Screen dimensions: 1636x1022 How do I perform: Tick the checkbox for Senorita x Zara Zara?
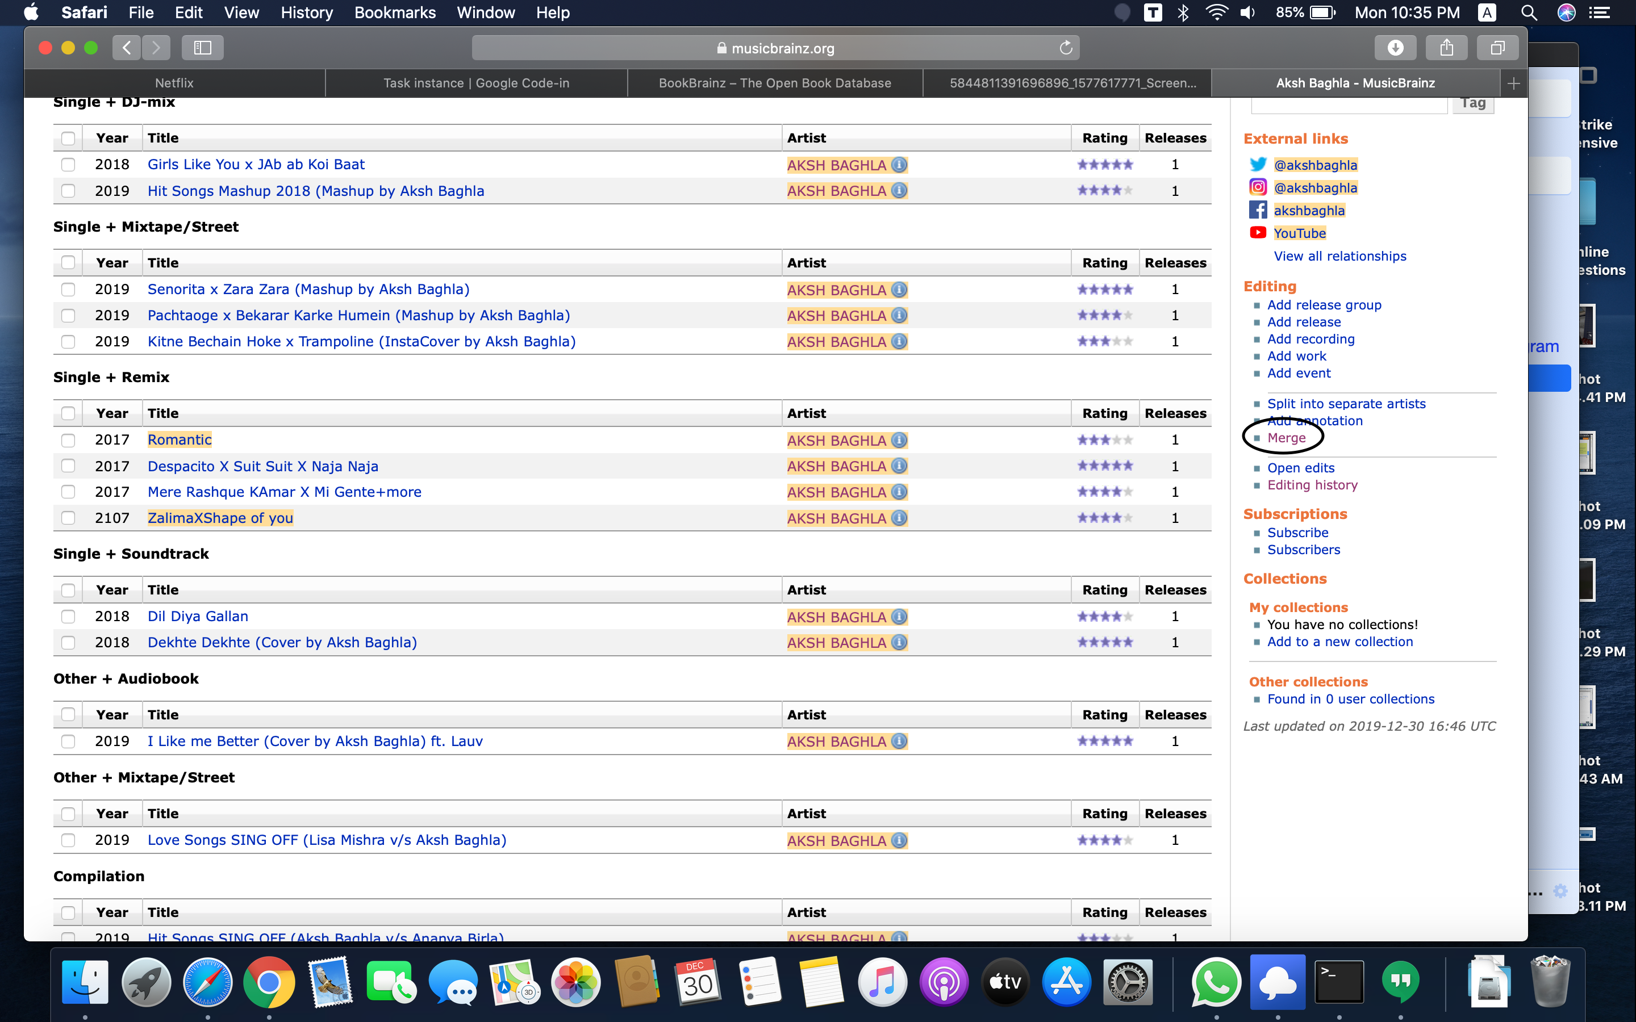[x=68, y=290]
